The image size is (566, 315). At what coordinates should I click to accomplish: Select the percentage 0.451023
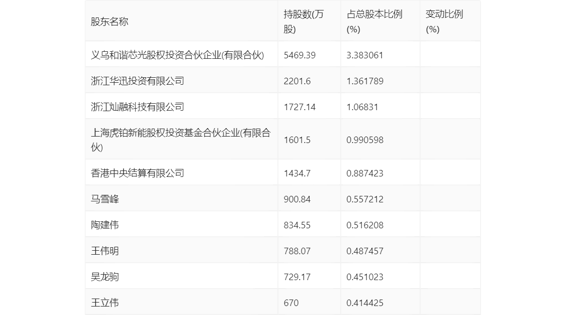pos(365,277)
